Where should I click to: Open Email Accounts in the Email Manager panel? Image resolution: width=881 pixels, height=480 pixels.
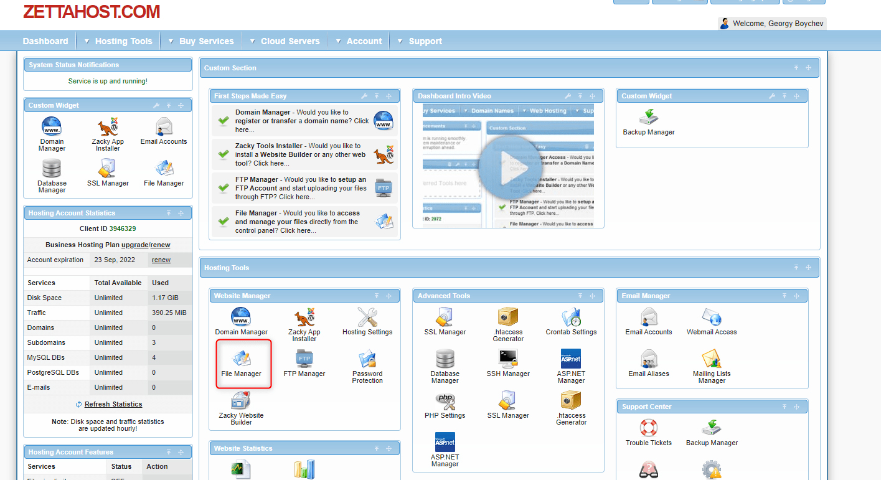point(649,321)
